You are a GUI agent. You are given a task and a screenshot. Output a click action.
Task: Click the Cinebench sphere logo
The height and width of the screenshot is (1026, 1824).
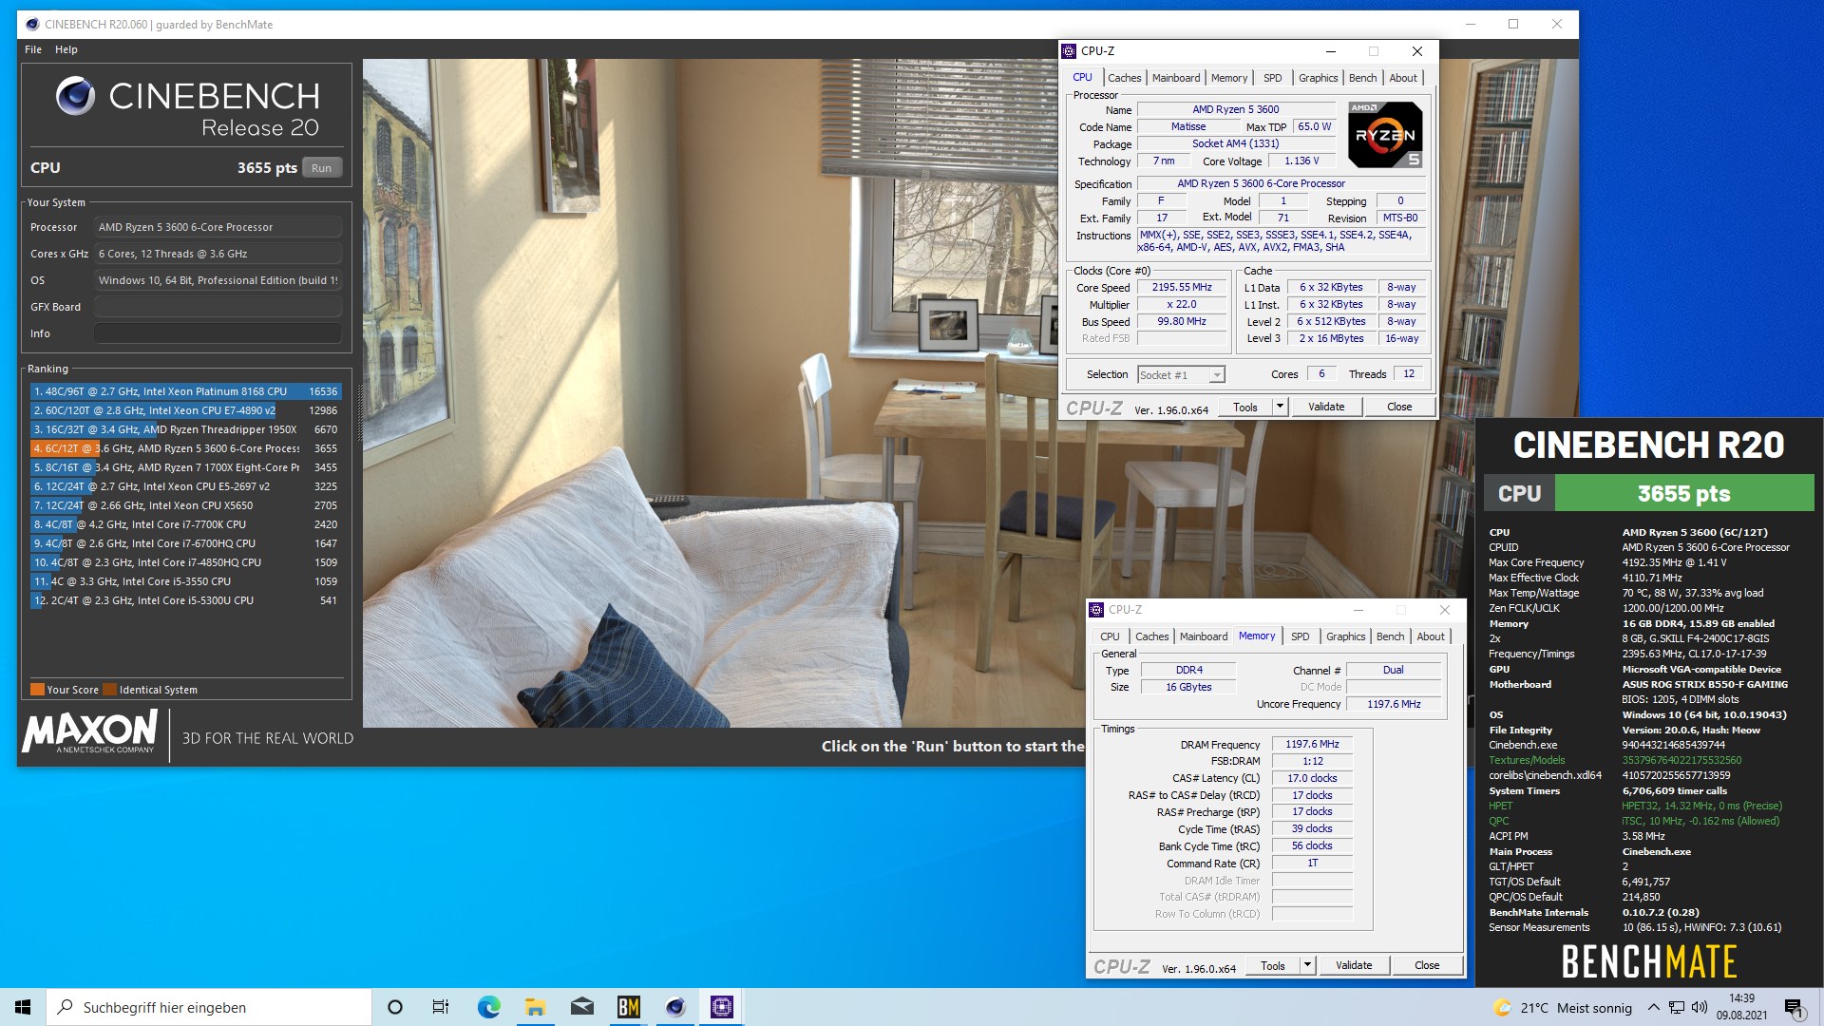(x=75, y=96)
